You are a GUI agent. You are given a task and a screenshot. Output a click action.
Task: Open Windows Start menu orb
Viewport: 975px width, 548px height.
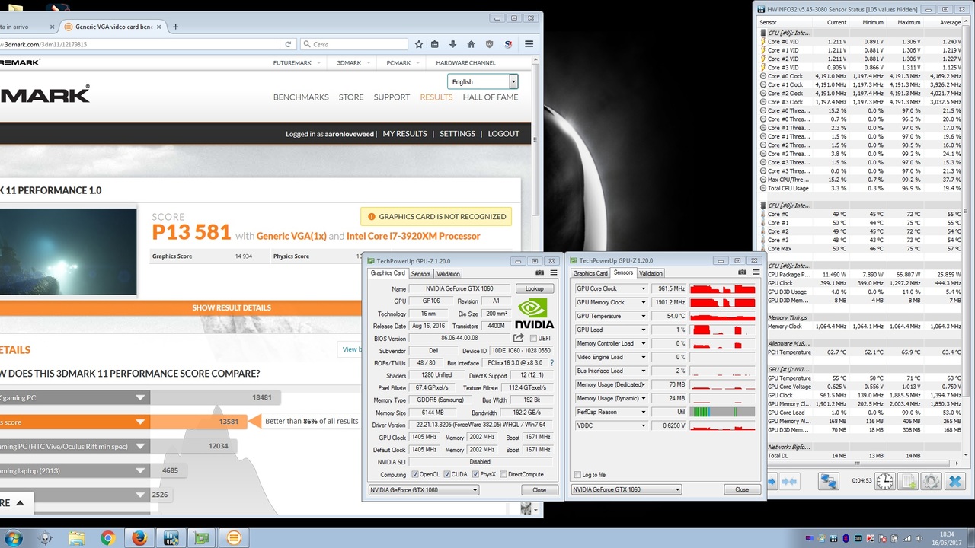point(14,538)
